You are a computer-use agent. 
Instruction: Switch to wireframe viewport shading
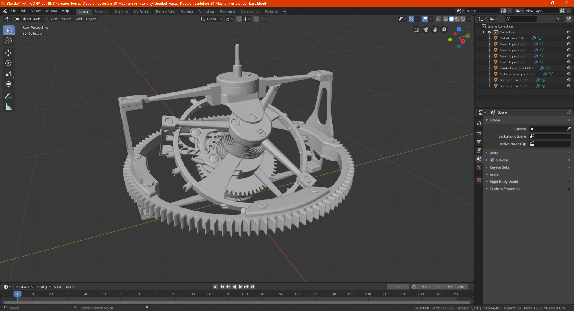(x=445, y=19)
